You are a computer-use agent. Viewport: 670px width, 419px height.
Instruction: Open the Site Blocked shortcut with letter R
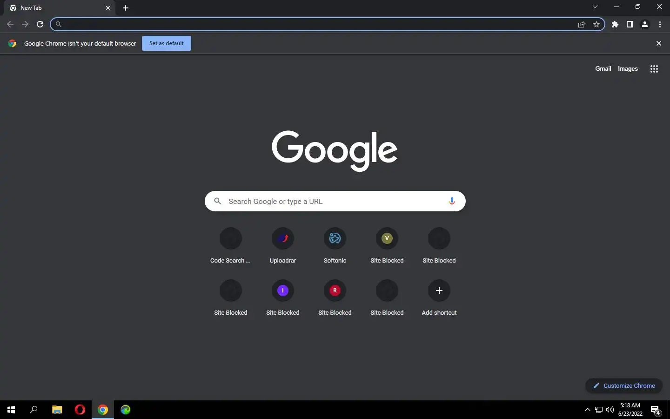pos(335,298)
